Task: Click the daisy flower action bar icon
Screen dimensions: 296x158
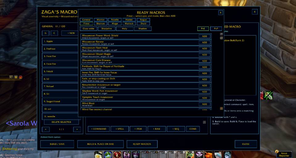Action: point(98,155)
